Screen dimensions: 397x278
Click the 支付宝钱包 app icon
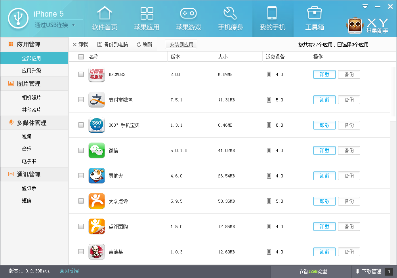coord(96,100)
